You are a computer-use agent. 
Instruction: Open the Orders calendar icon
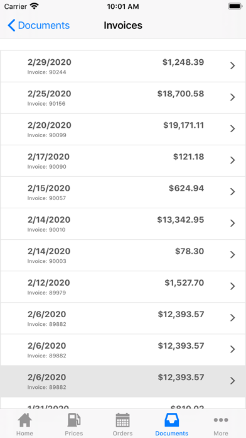tap(122, 420)
